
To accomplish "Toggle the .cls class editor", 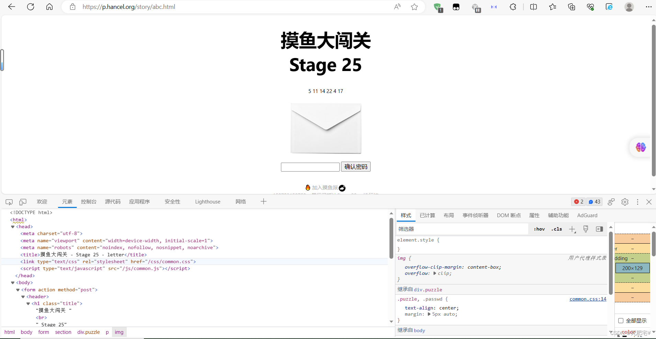I will coord(556,229).
